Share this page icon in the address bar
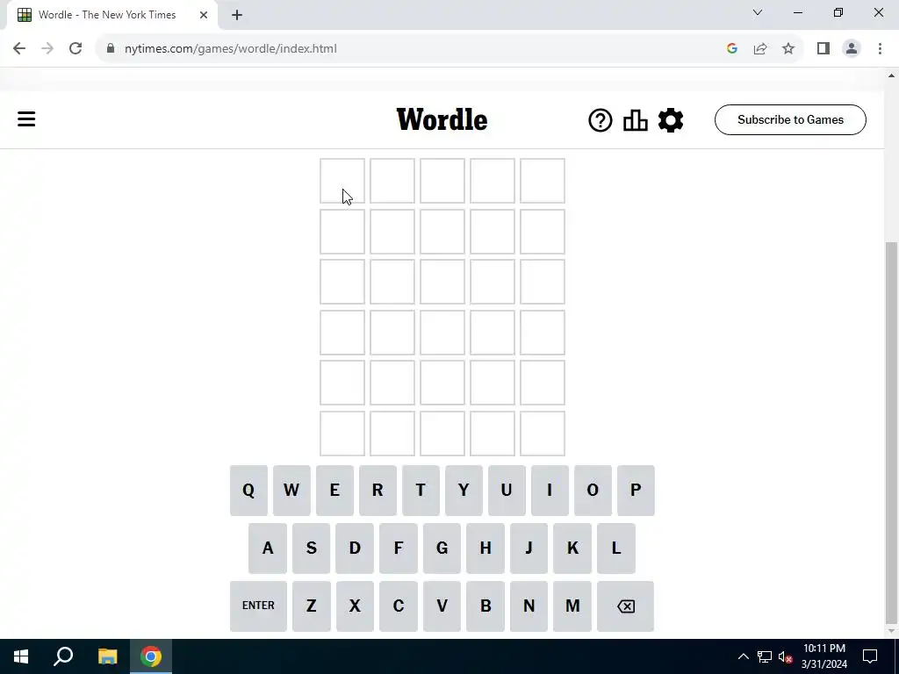 pos(760,49)
